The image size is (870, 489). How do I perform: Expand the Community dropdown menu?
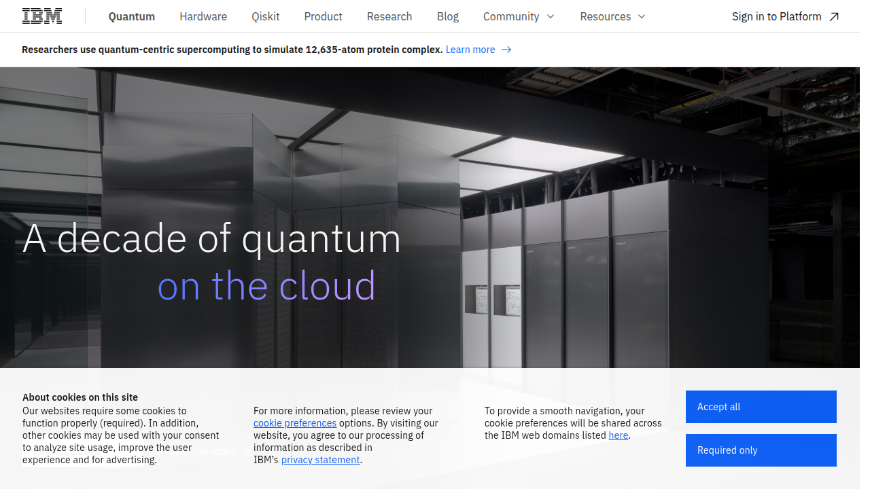point(519,16)
